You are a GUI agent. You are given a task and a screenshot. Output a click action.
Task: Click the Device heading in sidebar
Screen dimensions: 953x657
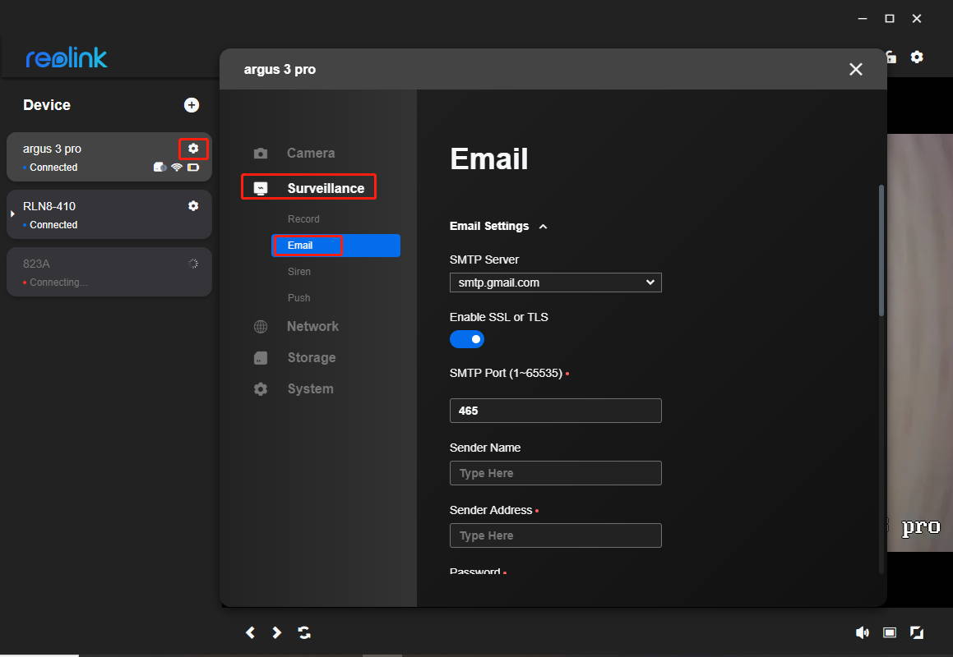pyautogui.click(x=47, y=105)
